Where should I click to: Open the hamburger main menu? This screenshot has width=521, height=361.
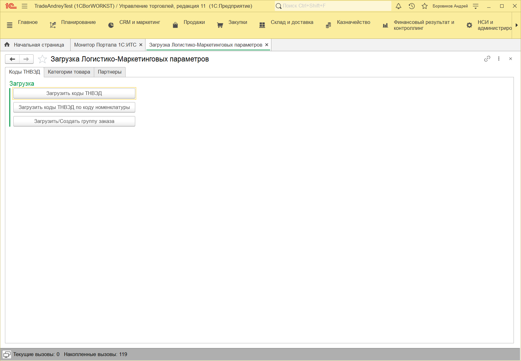click(25, 6)
